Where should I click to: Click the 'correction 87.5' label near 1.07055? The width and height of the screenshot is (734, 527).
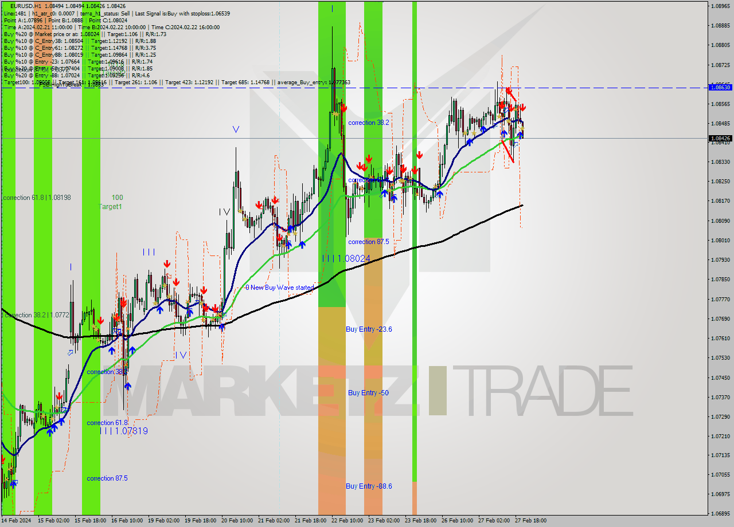(107, 478)
